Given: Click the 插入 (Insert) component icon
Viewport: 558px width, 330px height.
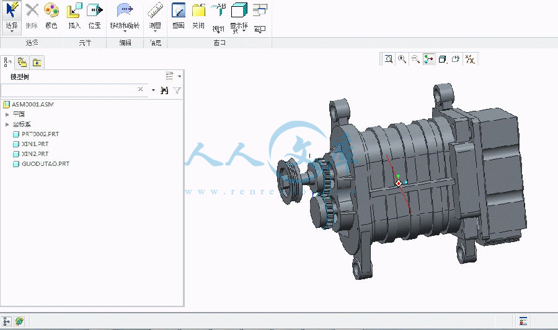Looking at the screenshot, I should (x=74, y=11).
